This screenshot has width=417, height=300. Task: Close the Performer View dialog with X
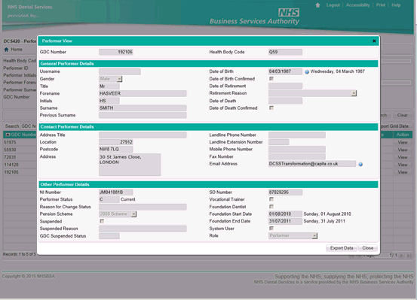point(374,41)
